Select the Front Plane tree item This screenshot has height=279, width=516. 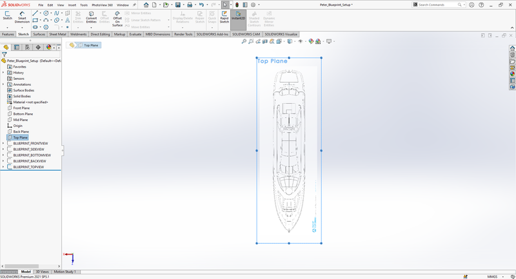21,108
